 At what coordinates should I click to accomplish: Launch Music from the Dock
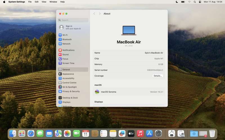pyautogui.click(x=140, y=134)
